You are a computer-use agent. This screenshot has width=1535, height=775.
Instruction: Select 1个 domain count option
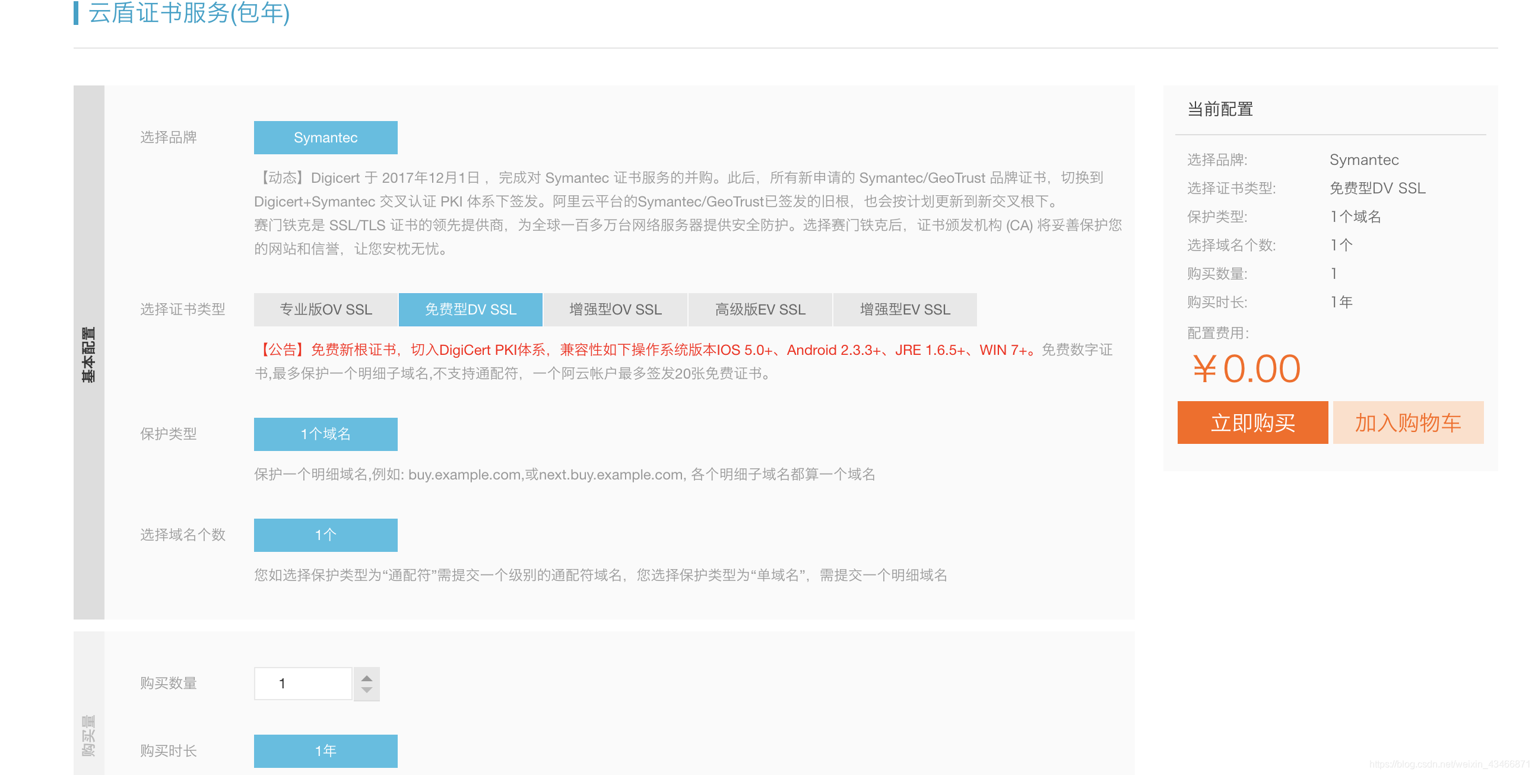pyautogui.click(x=325, y=535)
